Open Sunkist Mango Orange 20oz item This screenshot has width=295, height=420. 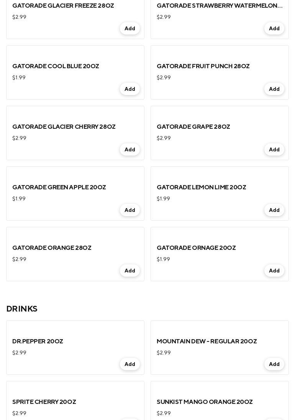205,402
